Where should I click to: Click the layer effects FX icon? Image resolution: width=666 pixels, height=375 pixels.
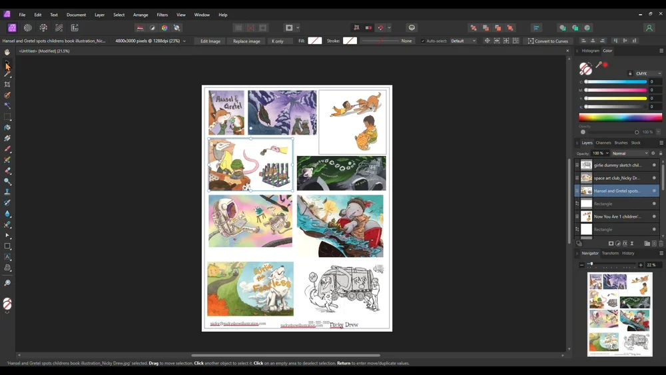625,244
